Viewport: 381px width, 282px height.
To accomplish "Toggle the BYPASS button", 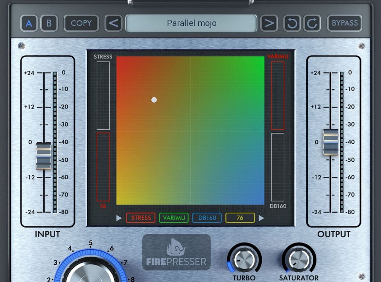I will [345, 23].
